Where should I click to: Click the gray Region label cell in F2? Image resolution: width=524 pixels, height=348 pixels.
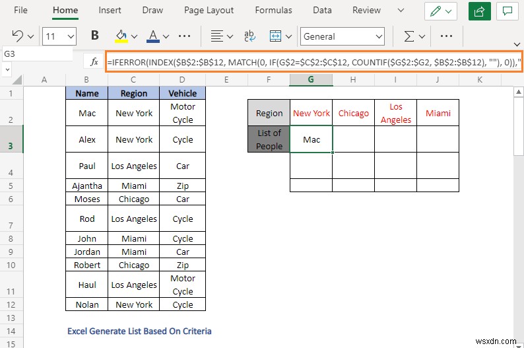269,113
